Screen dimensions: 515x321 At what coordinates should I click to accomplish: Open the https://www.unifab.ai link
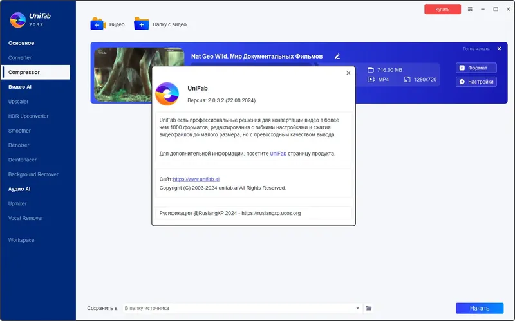pyautogui.click(x=196, y=179)
